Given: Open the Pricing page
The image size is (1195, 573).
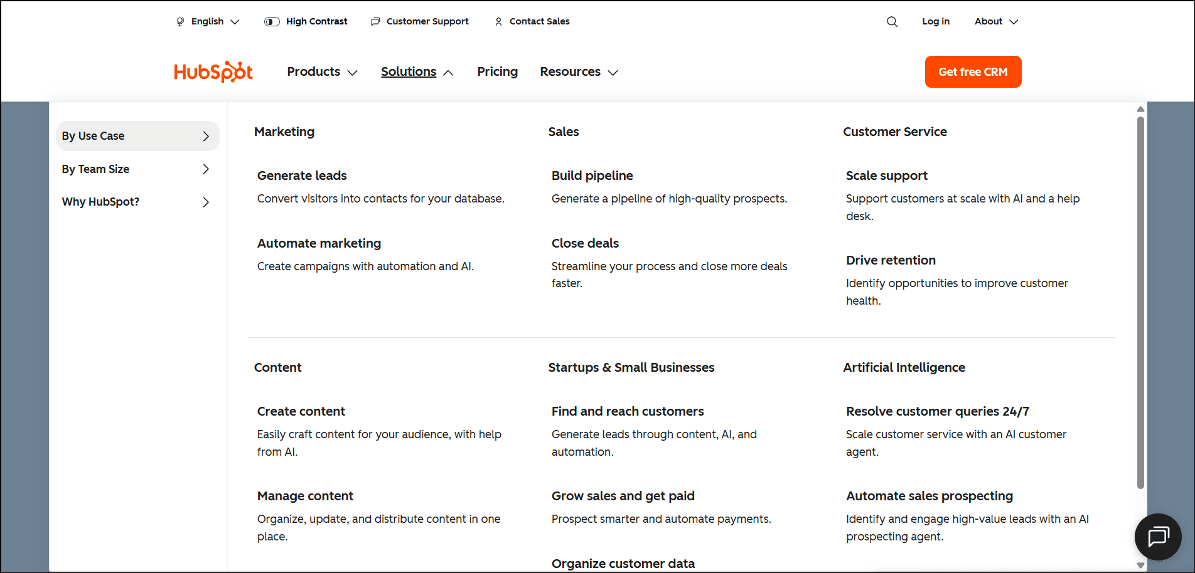Looking at the screenshot, I should (x=497, y=72).
